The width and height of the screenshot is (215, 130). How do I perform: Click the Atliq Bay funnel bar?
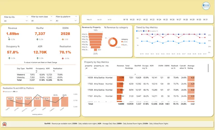coord(96,45)
